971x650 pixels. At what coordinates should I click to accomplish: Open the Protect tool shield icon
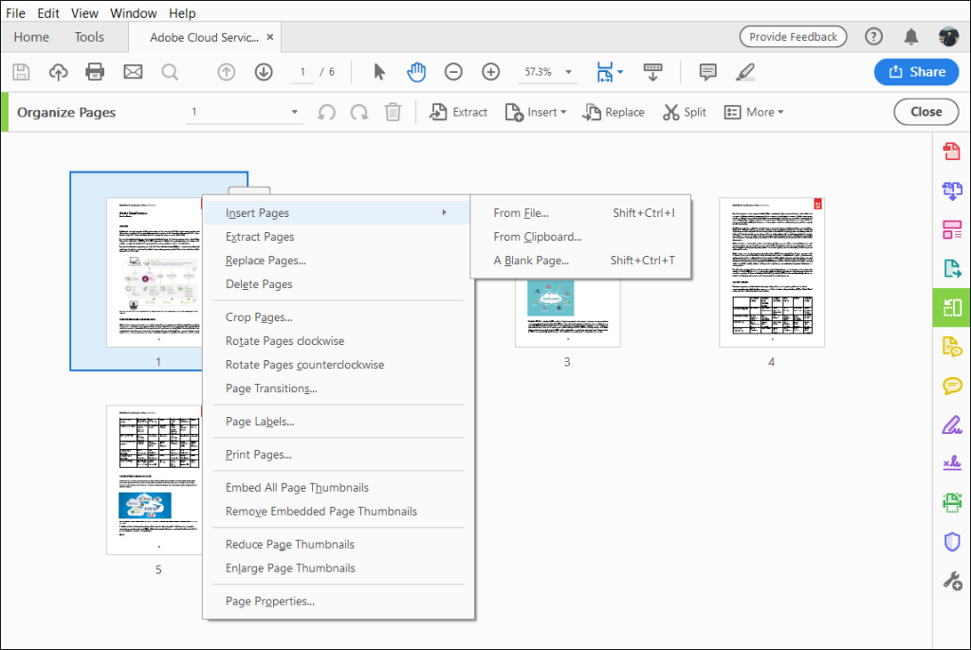952,541
